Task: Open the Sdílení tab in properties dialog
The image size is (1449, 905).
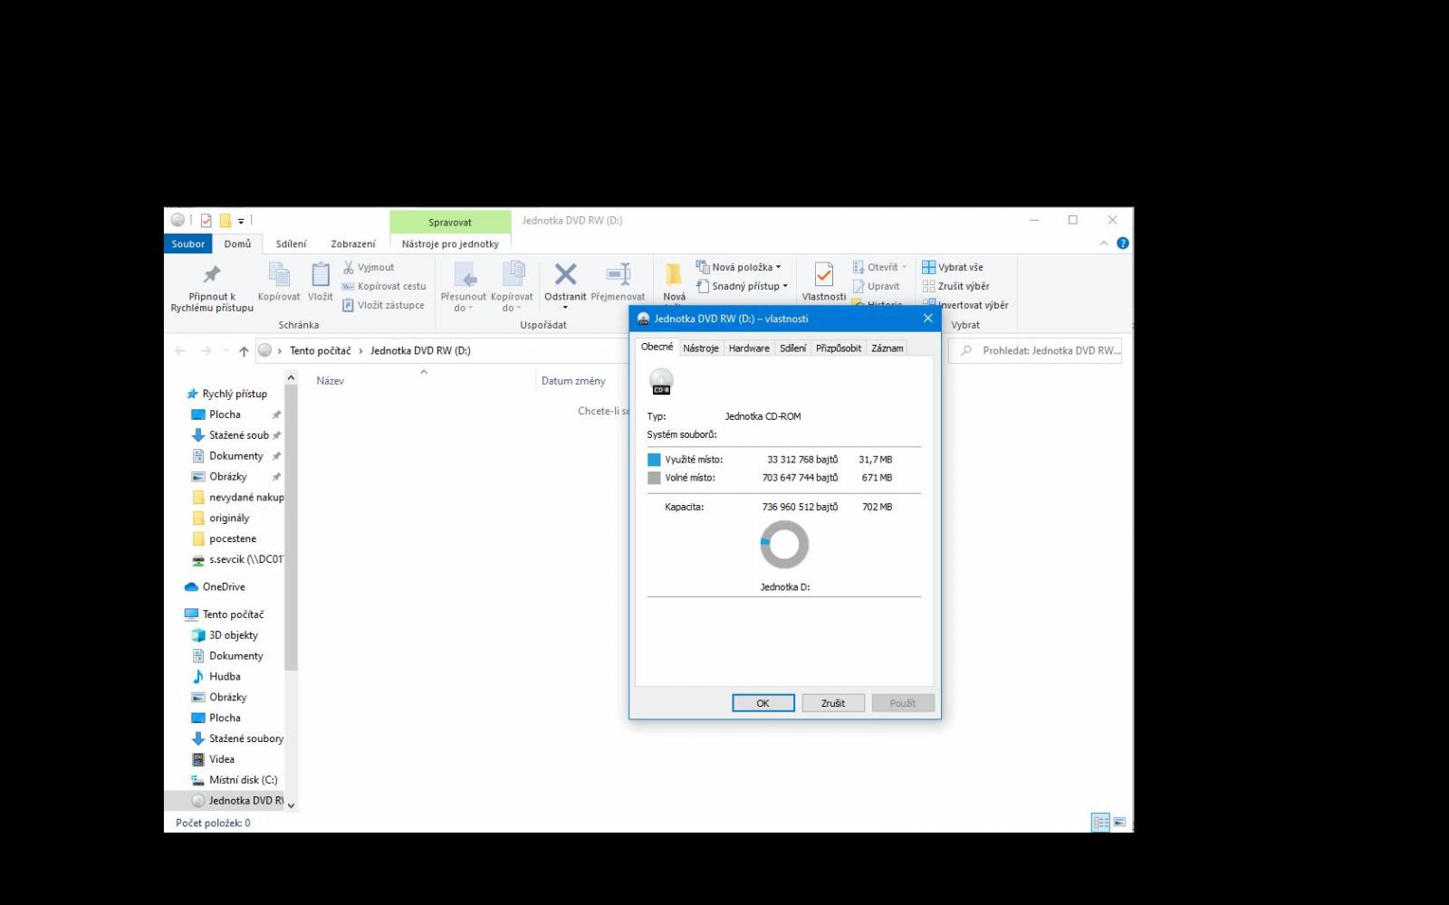Action: tap(793, 348)
